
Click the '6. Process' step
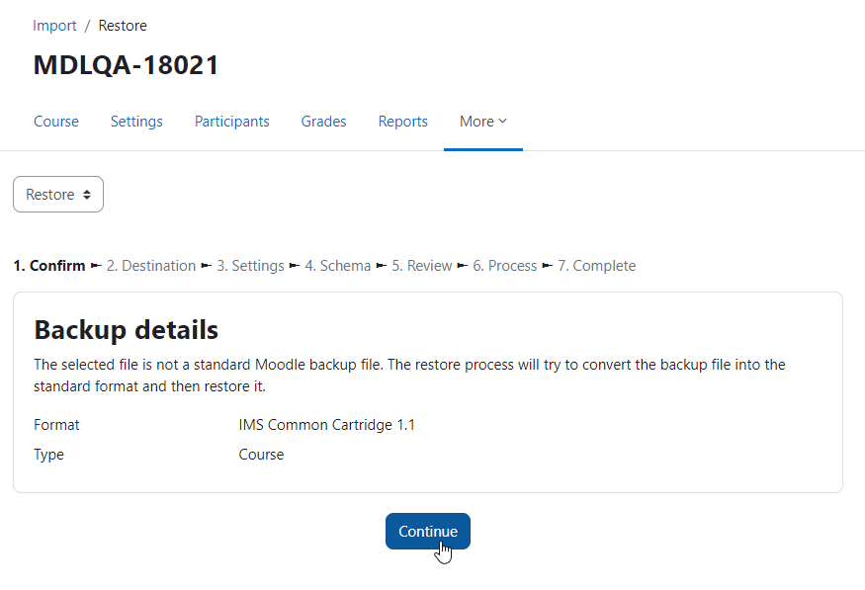coord(504,266)
